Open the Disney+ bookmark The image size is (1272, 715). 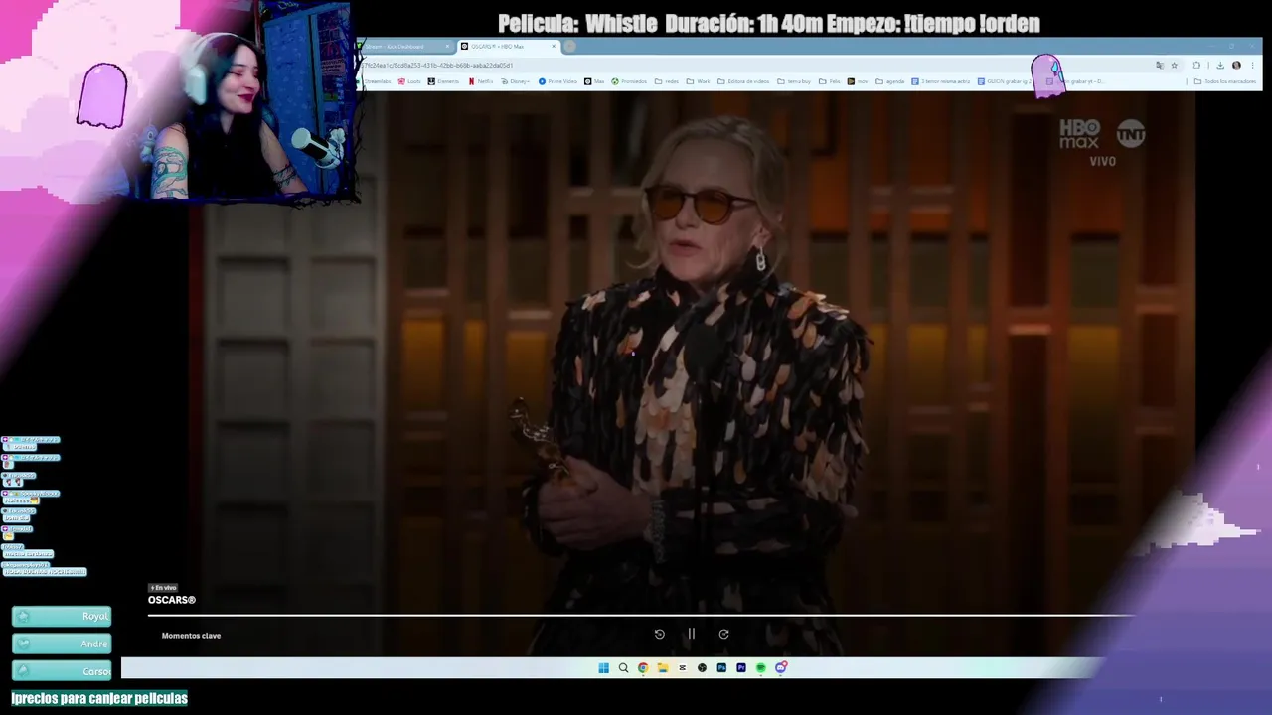point(515,81)
